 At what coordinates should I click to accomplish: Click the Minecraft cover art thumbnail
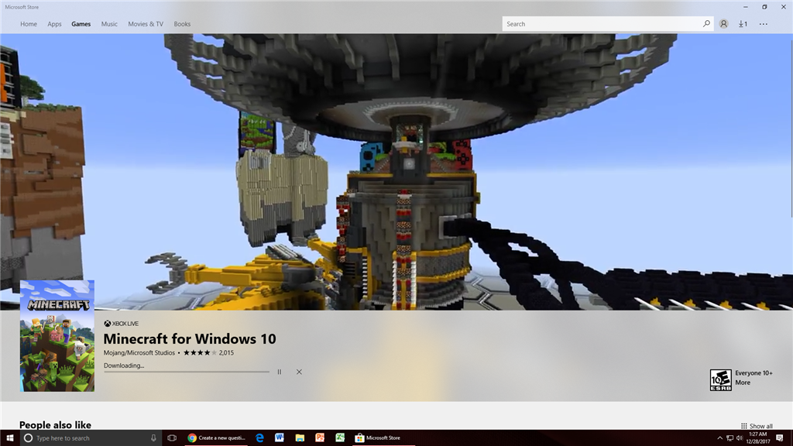pyautogui.click(x=57, y=336)
